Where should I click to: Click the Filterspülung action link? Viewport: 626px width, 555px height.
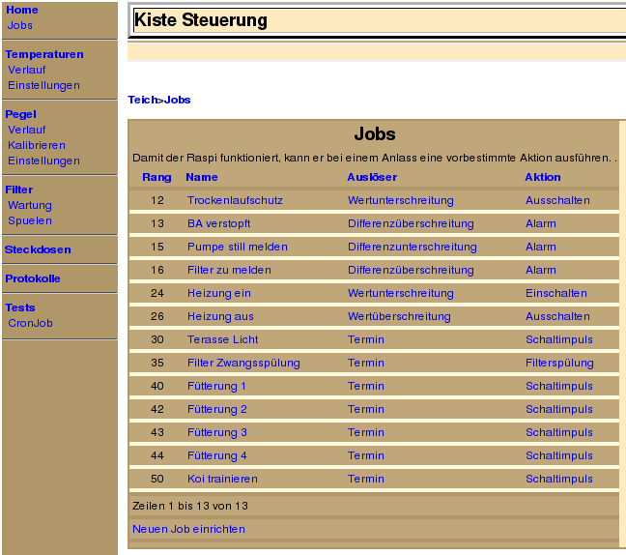coord(559,363)
